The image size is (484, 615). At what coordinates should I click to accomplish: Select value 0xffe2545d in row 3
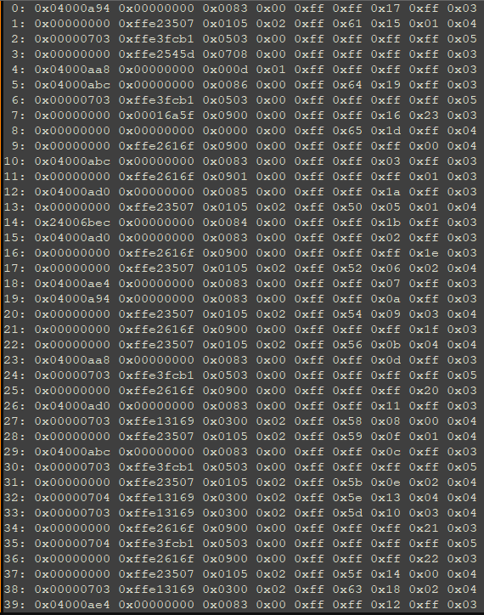click(x=156, y=54)
